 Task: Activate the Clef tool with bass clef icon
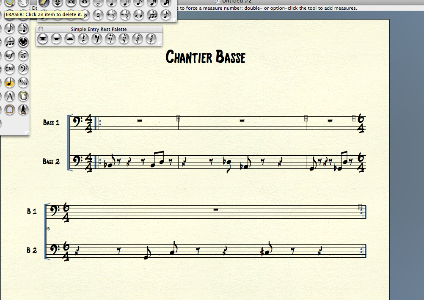[23, 69]
